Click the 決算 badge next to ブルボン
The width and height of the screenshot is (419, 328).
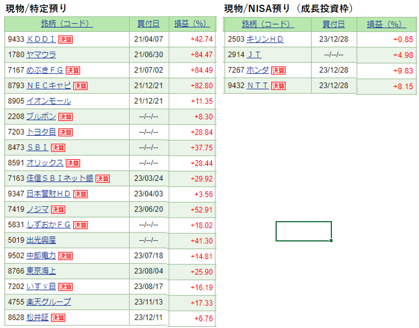65,117
